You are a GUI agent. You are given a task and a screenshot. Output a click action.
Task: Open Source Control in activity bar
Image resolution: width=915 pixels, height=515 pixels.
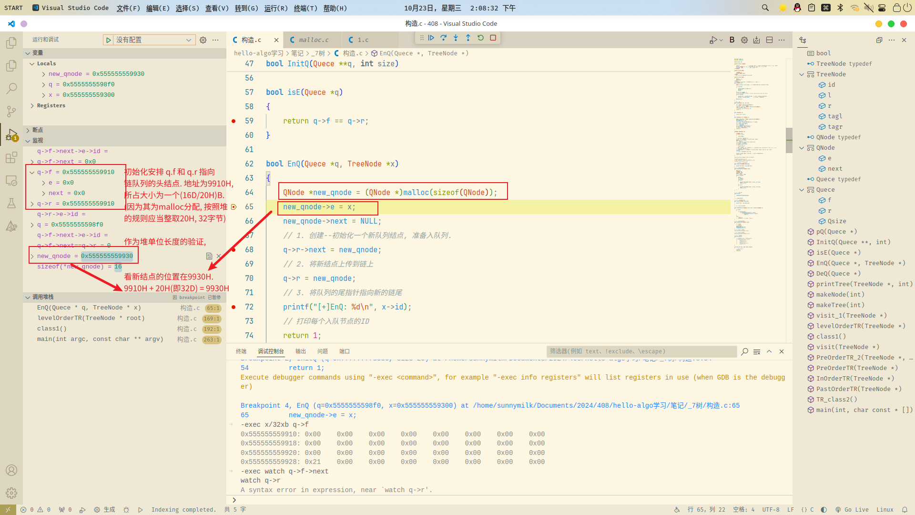pos(11,112)
